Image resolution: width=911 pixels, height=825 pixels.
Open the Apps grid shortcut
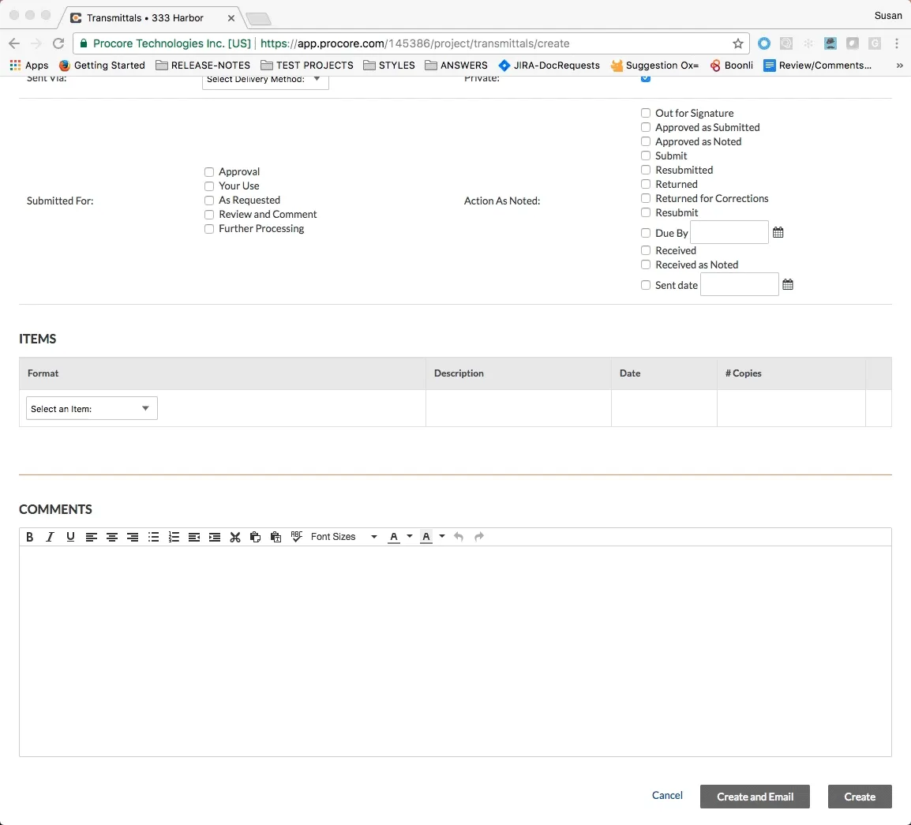(x=29, y=65)
